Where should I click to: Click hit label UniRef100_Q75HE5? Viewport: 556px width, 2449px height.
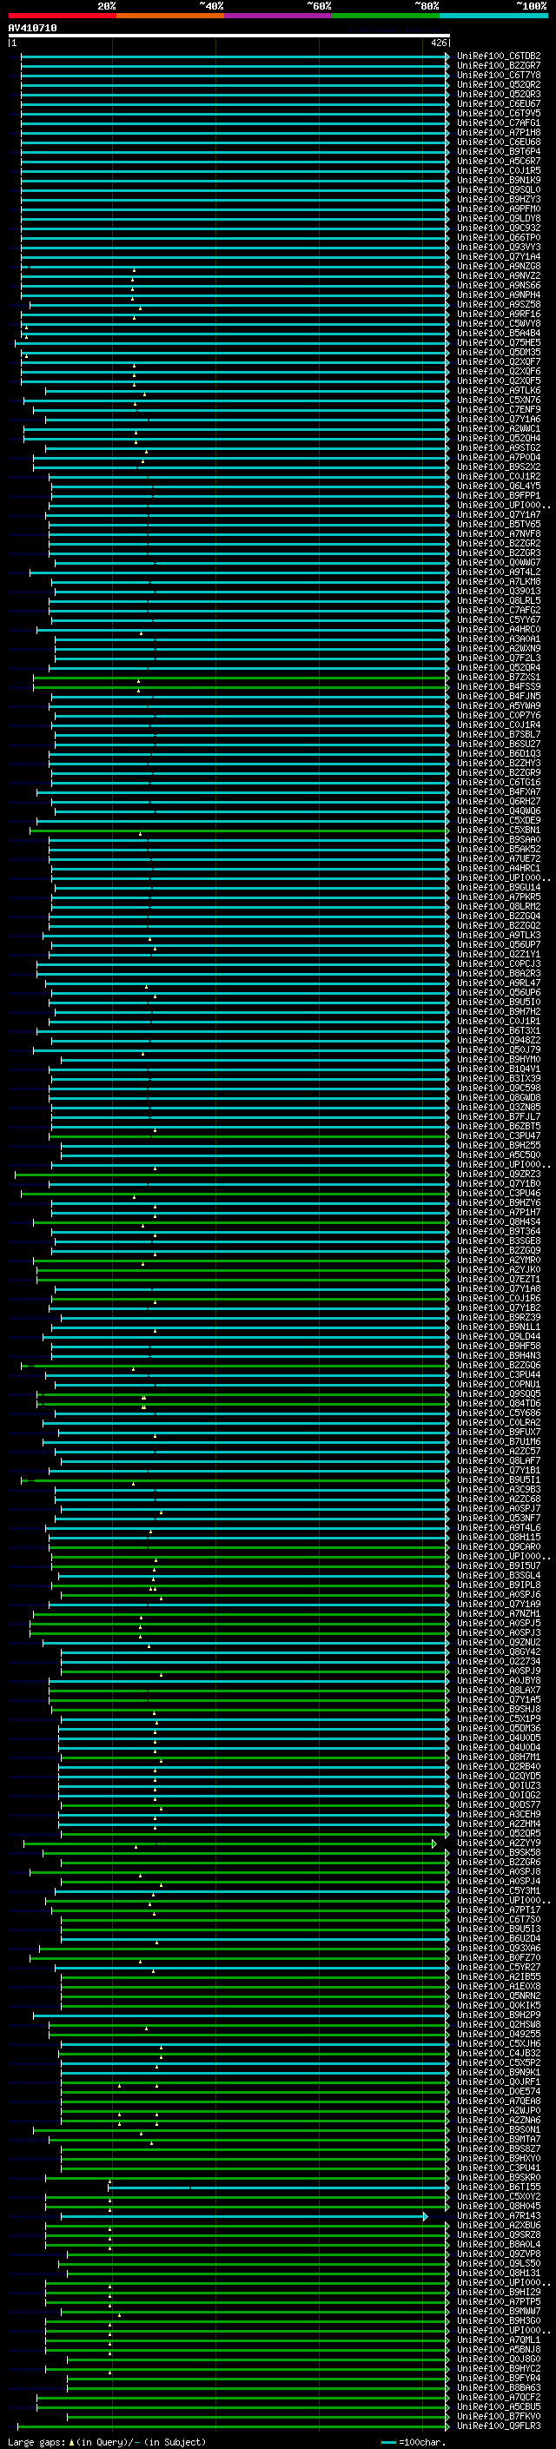[499, 342]
